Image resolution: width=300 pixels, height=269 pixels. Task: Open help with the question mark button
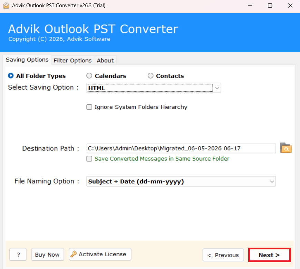tap(18, 255)
